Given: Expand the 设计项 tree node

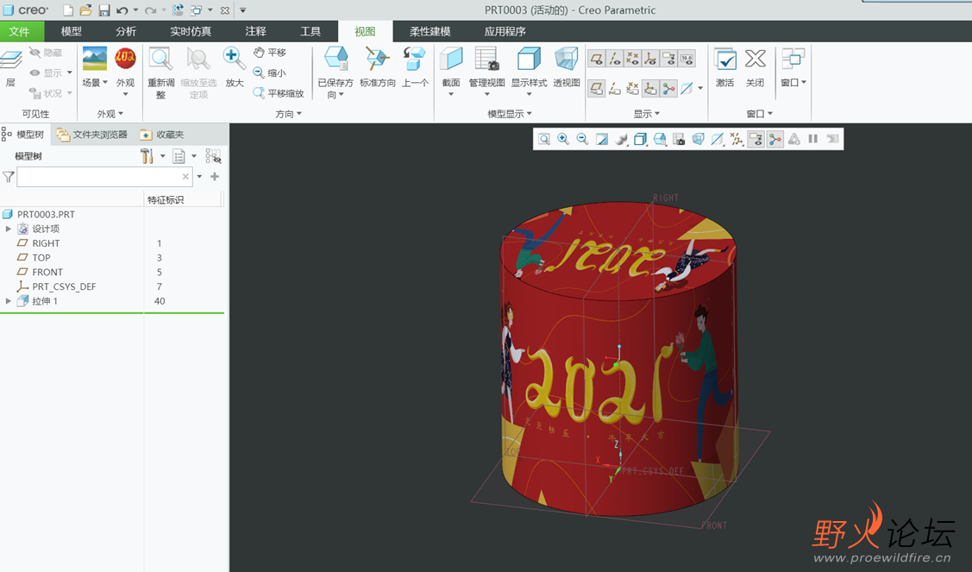Looking at the screenshot, I should point(8,229).
